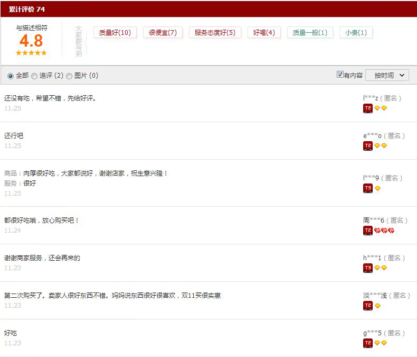Click gold diamond icon beside 淡***浅

(x=377, y=306)
